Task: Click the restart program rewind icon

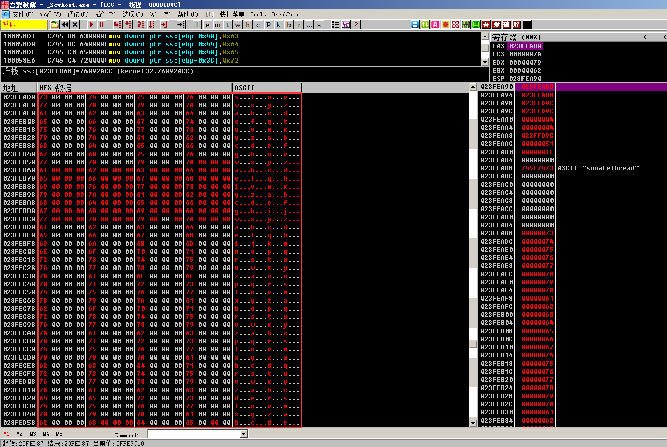Action: [65, 25]
